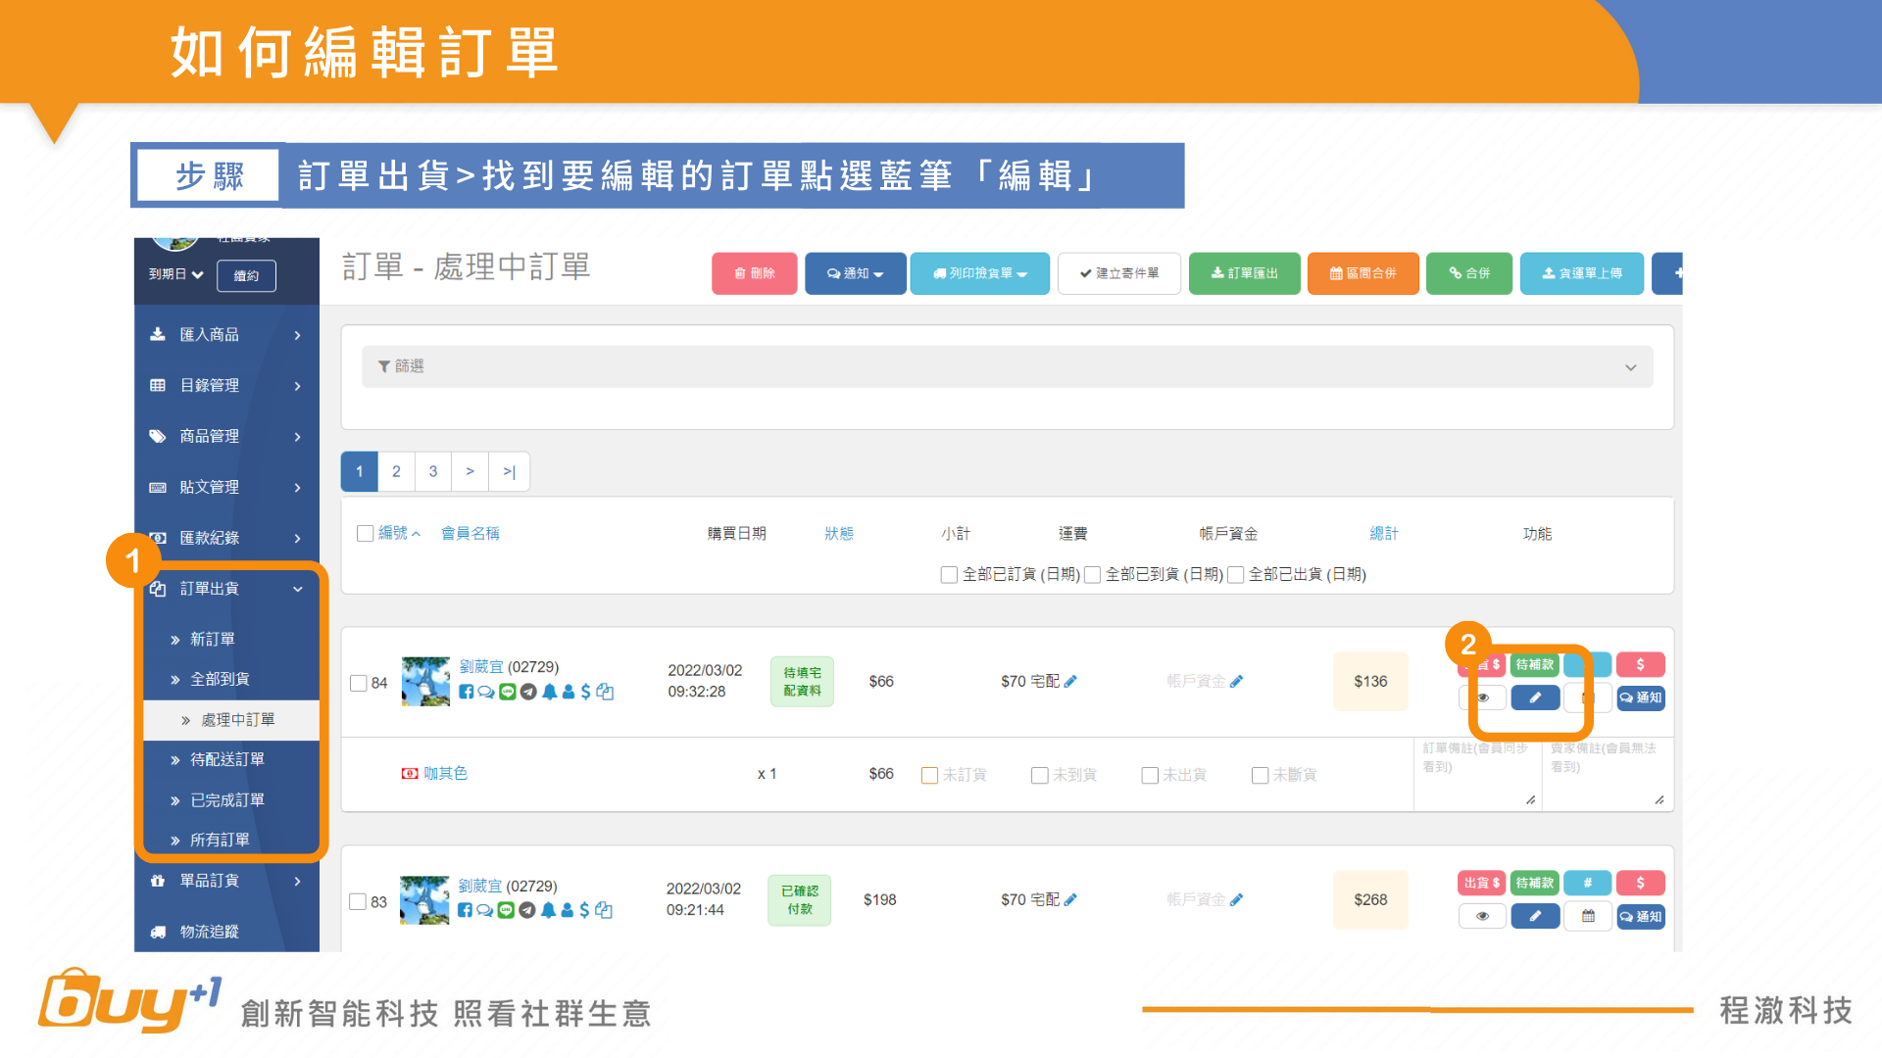Click the 訂單備註 text area

[x=1476, y=774]
